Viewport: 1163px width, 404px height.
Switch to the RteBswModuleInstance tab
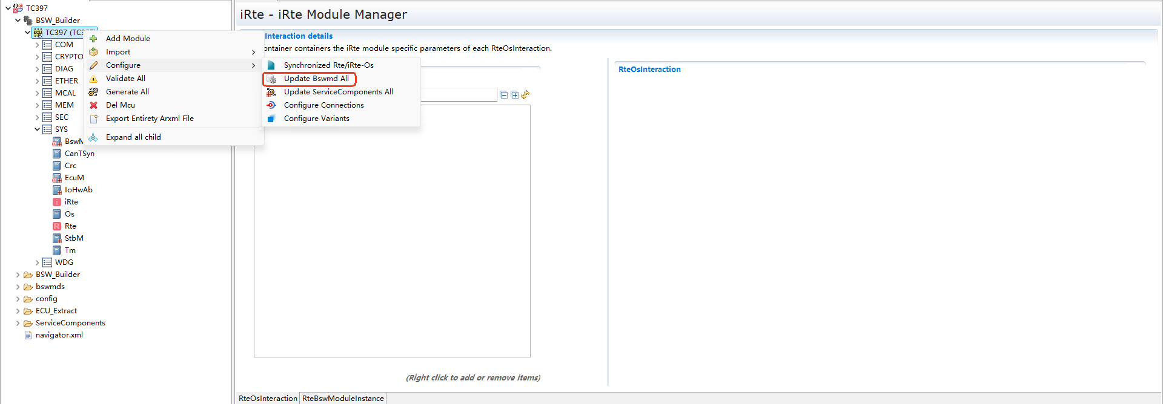[x=343, y=398]
